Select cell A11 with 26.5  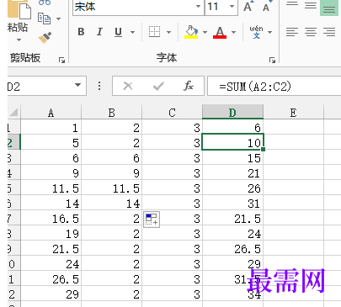tap(51, 278)
